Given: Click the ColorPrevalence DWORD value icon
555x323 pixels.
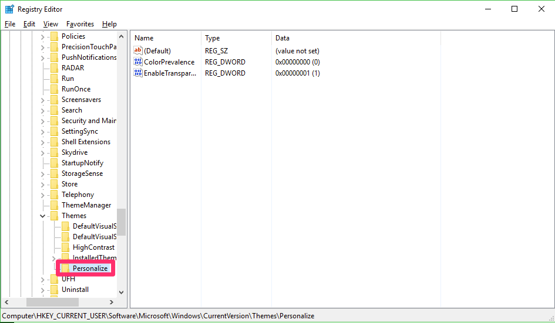Looking at the screenshot, I should [138, 62].
